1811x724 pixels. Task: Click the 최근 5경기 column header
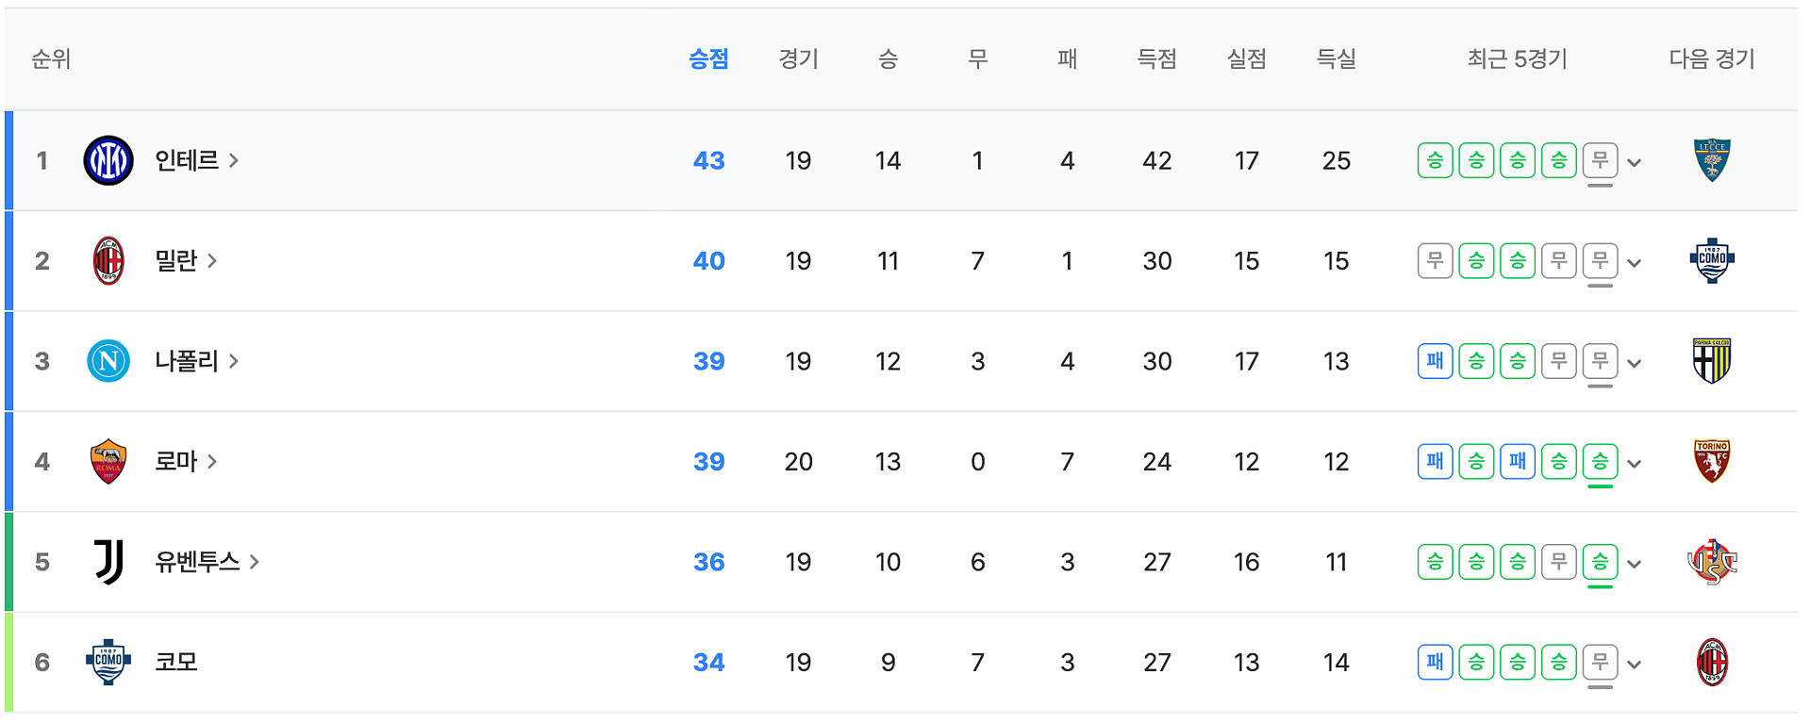pos(1517,59)
